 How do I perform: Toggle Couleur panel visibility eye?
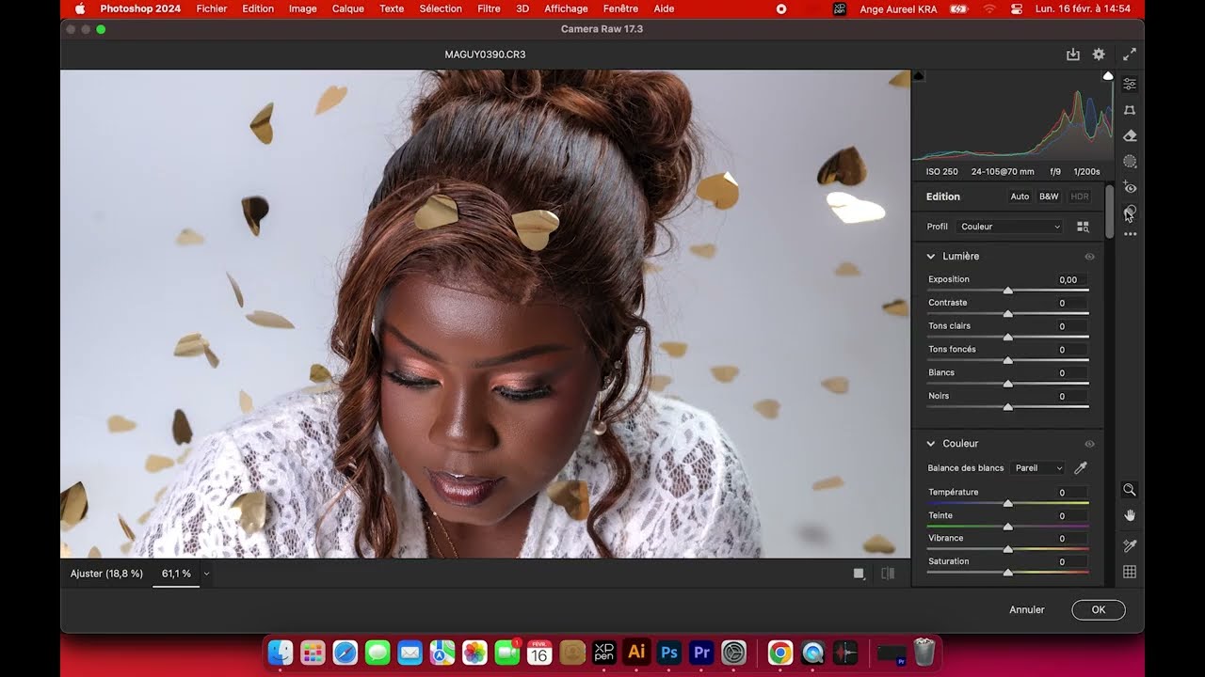[x=1089, y=444]
